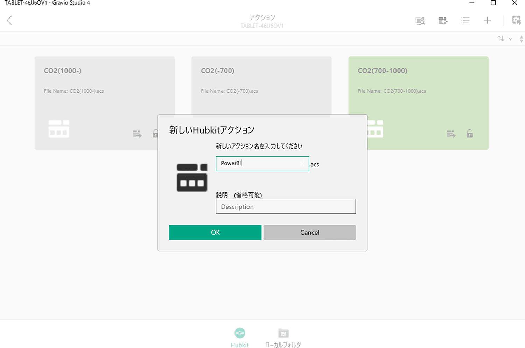Screen dimensions: 525x348
Task: Click the File Name: CO2(700-1000).acs text
Action: (392, 91)
